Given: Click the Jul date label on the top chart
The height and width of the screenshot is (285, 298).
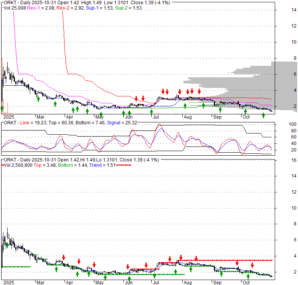Looking at the screenshot, I should tap(155, 117).
